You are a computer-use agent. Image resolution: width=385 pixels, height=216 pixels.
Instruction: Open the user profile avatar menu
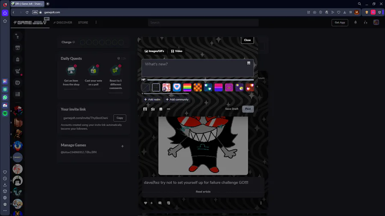pos(376,22)
